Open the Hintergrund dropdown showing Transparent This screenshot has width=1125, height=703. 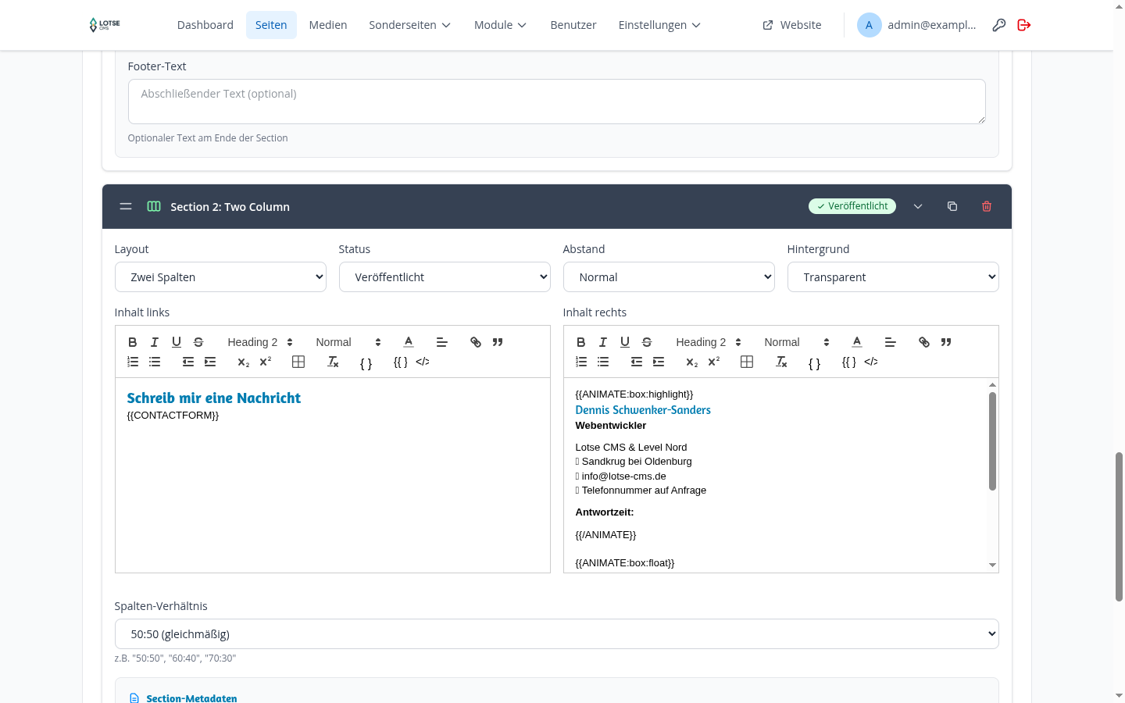tap(893, 277)
